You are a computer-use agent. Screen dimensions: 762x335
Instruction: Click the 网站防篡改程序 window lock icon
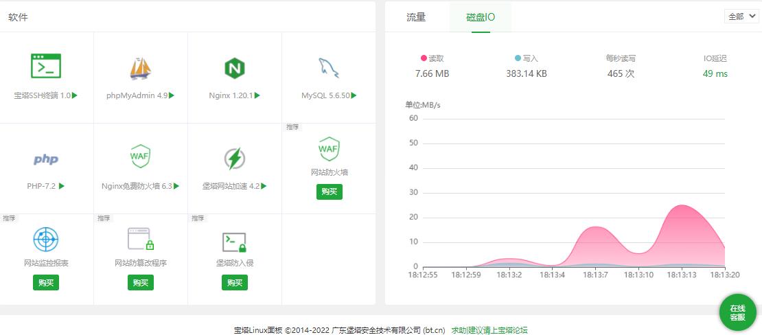pos(141,239)
